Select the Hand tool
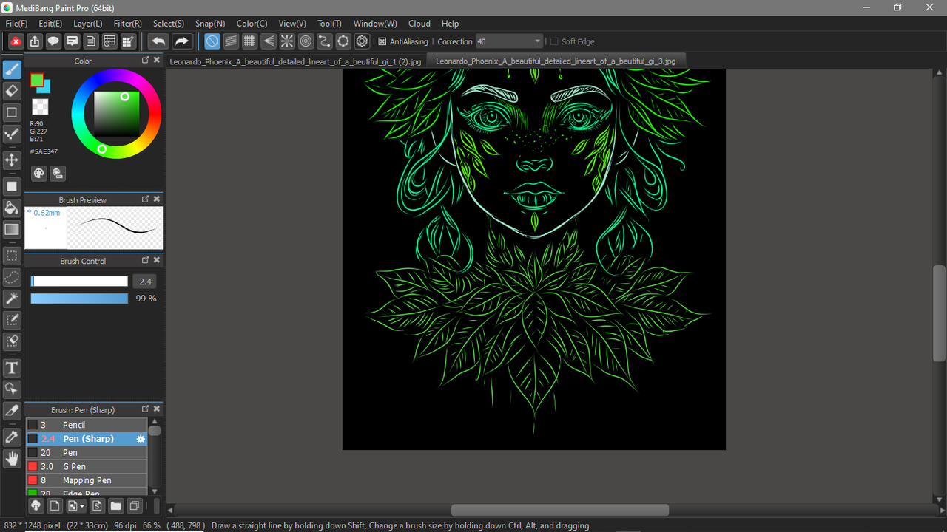Screen dimensions: 947x532 point(12,458)
